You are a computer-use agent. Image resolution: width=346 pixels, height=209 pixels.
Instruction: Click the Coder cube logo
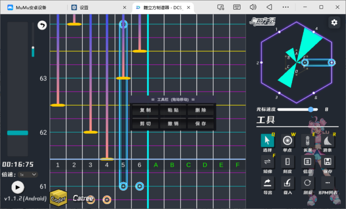click(58, 198)
